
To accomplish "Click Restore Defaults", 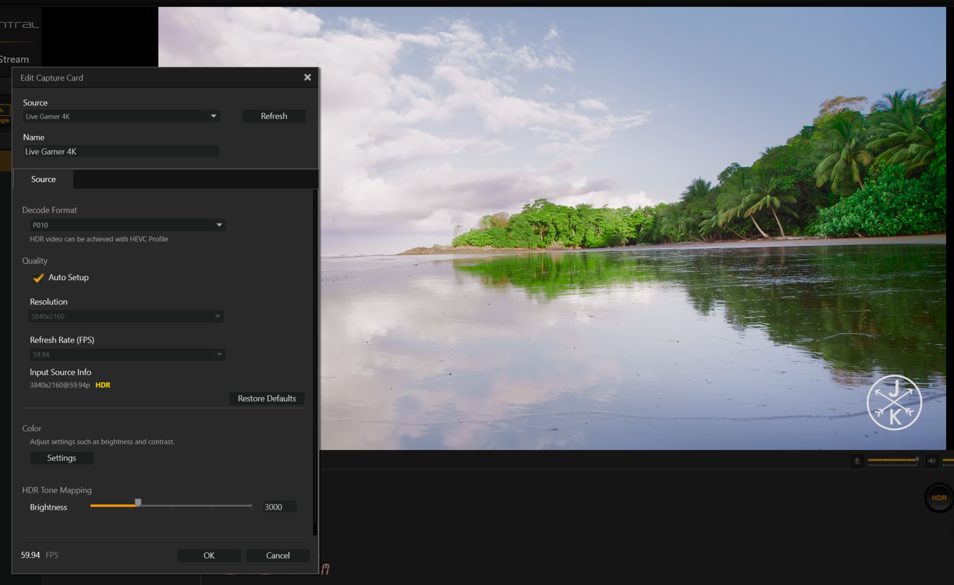I will (267, 398).
